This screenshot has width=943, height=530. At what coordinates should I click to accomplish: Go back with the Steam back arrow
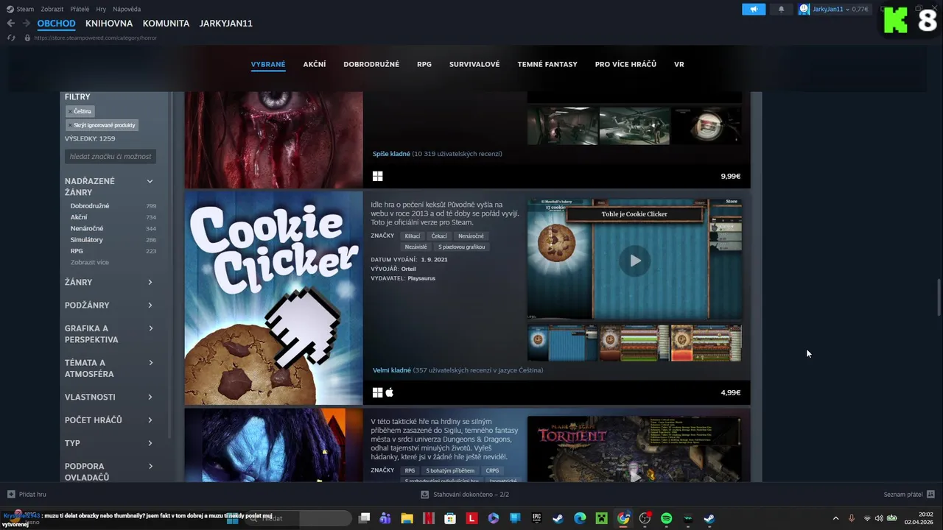coord(10,24)
